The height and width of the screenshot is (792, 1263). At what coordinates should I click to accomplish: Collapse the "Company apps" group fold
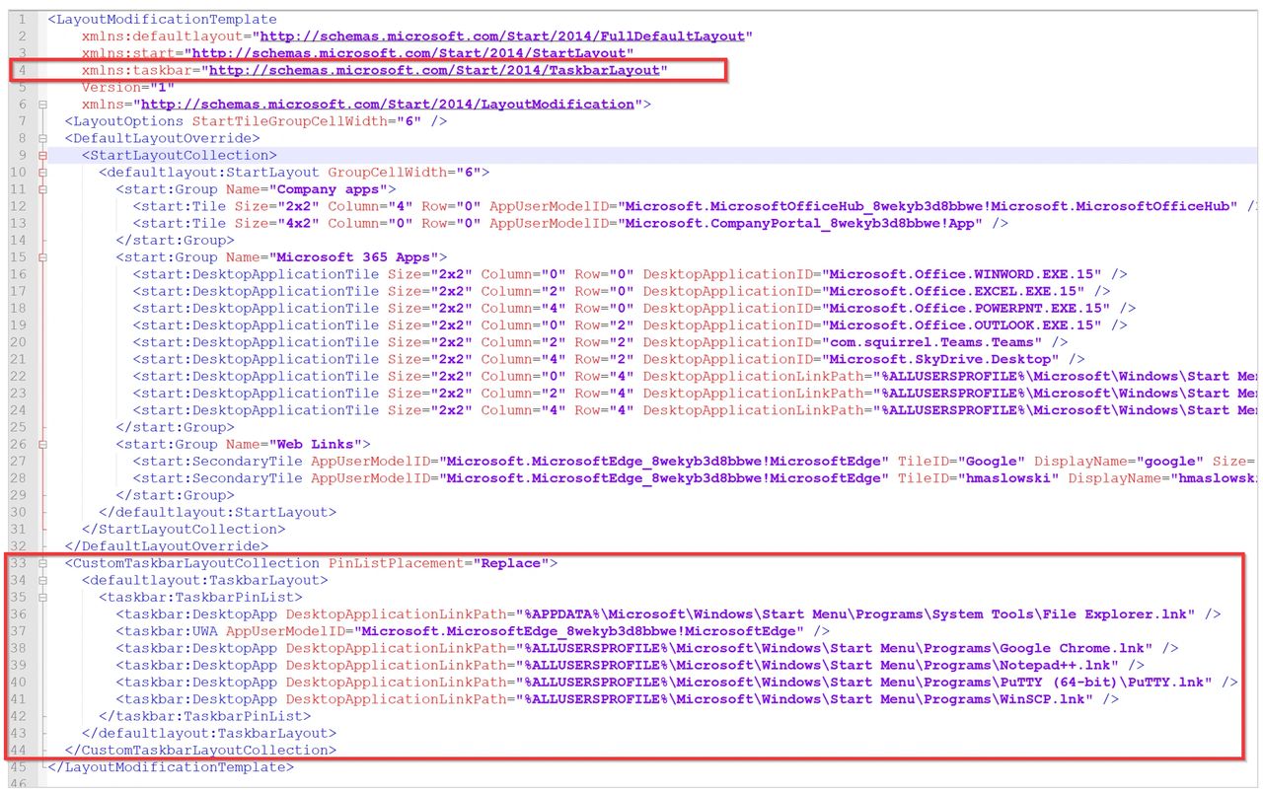point(42,189)
